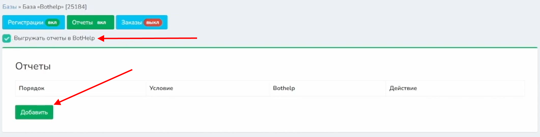Click the Порядок column header
Viewport: 540px width, 137px height.
point(32,88)
